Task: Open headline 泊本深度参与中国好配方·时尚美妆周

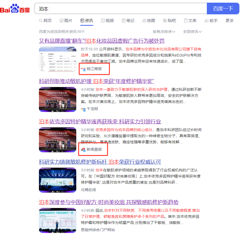Action: coord(109,202)
